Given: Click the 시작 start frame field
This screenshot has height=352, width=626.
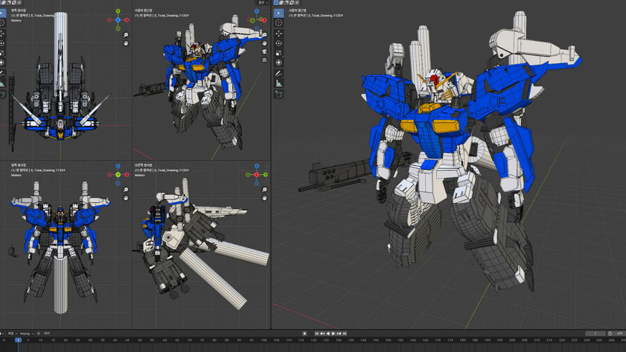Looking at the screenshot, I should point(620,333).
